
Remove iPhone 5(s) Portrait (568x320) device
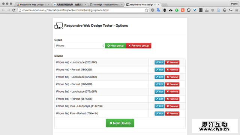172,84
